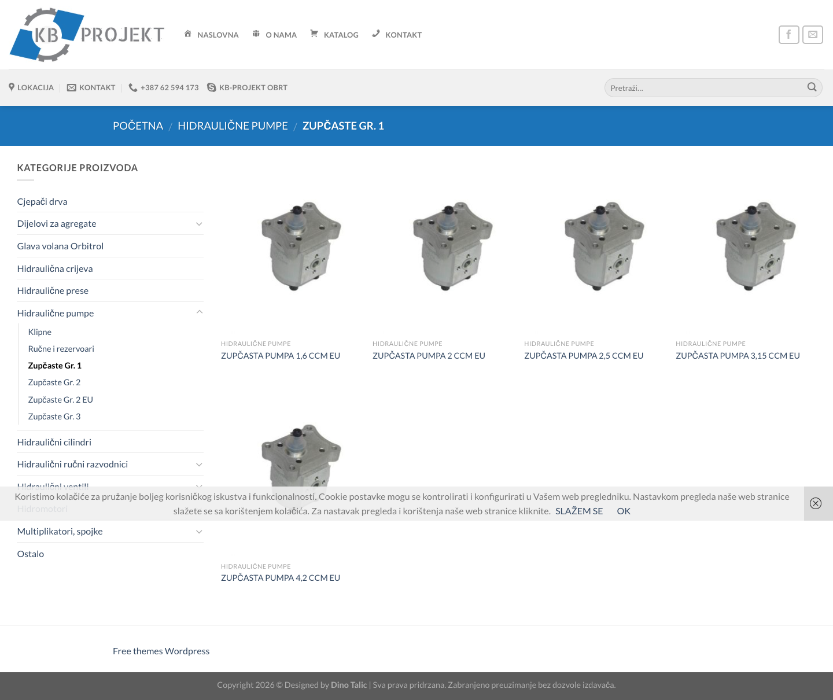Go to Naslovna home page
The image size is (833, 700).
[x=211, y=35]
